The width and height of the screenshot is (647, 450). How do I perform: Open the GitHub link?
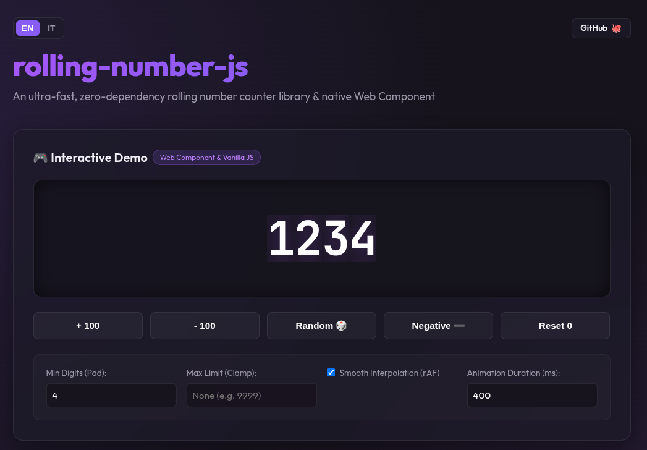[601, 28]
